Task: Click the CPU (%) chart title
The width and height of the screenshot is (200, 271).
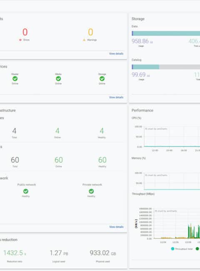Action: [136, 118]
